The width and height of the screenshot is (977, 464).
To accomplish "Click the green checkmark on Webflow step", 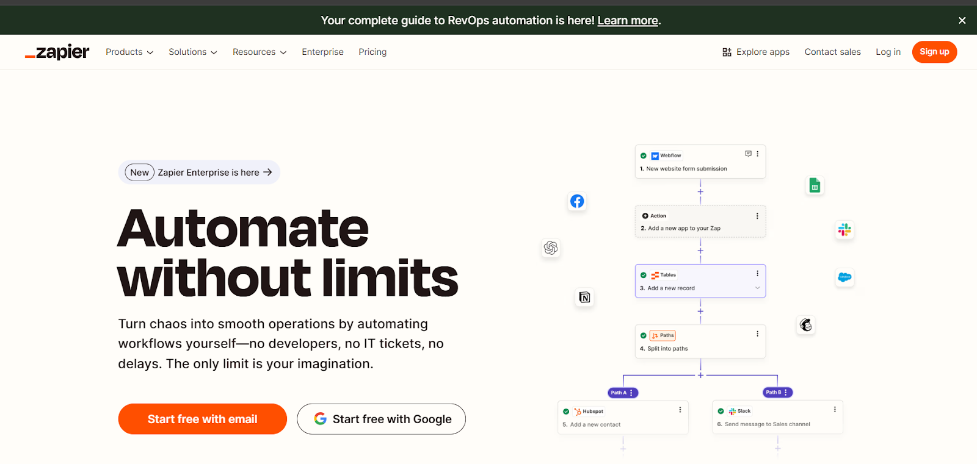I will tap(644, 156).
